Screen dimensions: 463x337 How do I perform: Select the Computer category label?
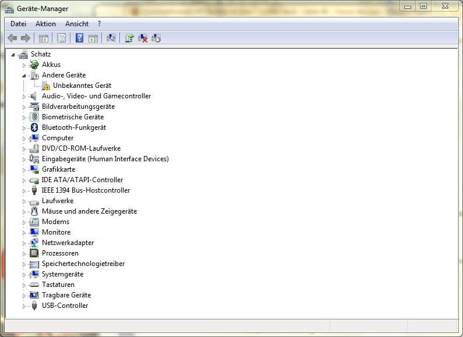coord(58,138)
